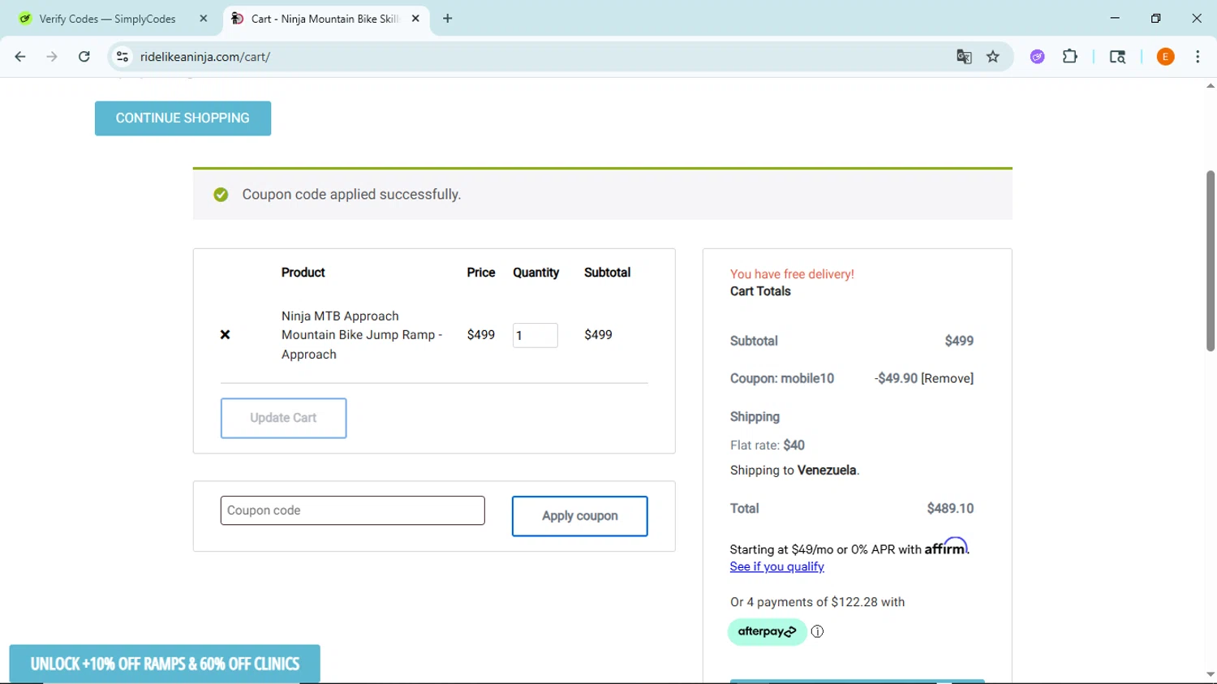Open the translate page icon
Screen dimensions: 1217x684
point(964,57)
